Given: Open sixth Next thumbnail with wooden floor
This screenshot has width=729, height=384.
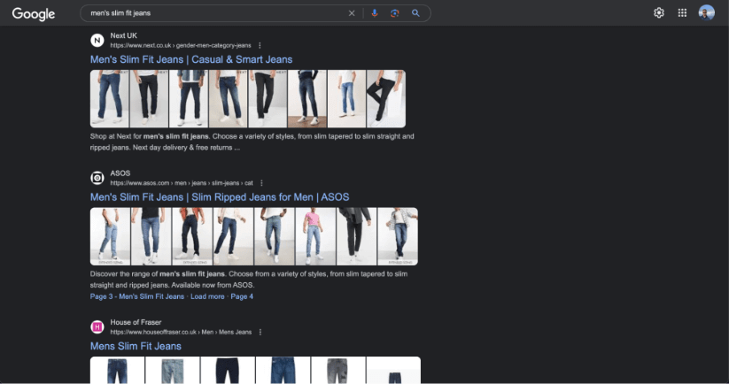Looking at the screenshot, I should point(306,99).
